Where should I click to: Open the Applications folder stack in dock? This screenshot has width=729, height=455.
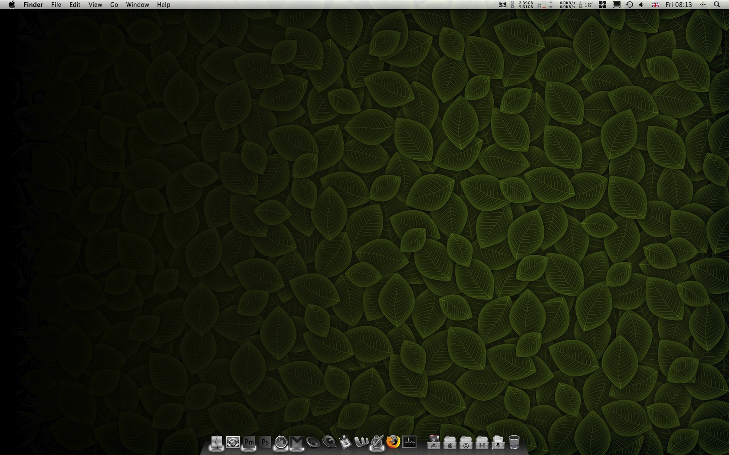point(434,442)
